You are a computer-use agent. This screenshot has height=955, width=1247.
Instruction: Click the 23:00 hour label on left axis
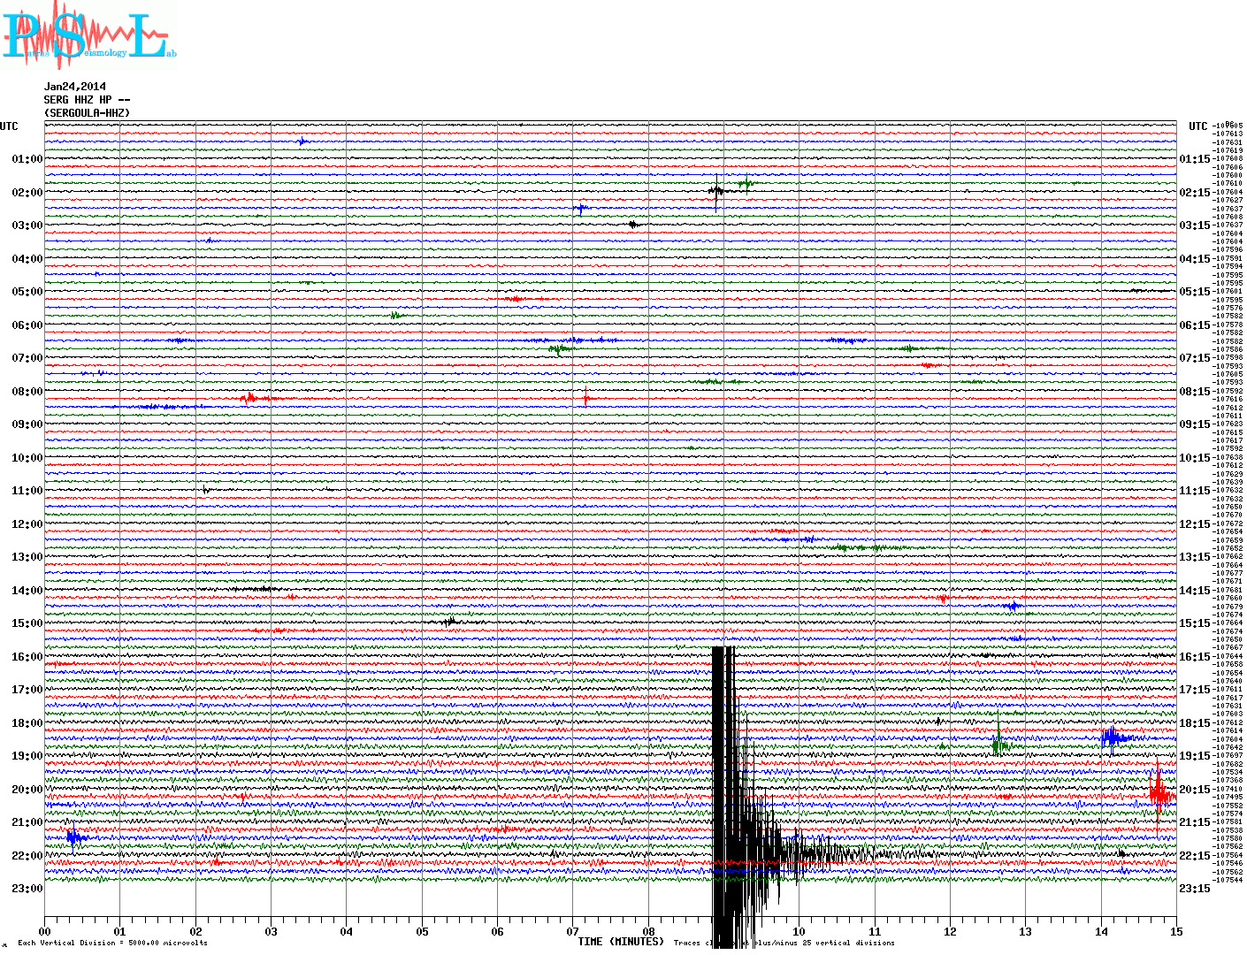(x=27, y=889)
